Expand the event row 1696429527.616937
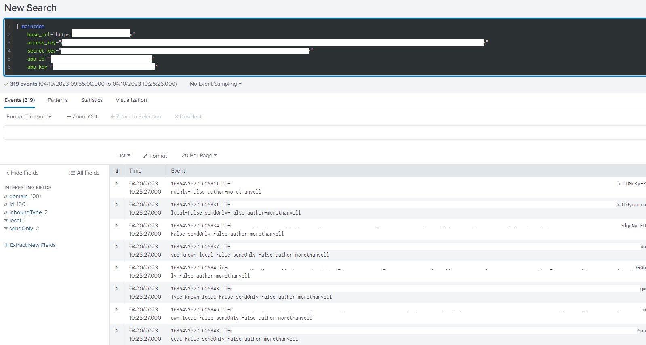 pos(117,246)
